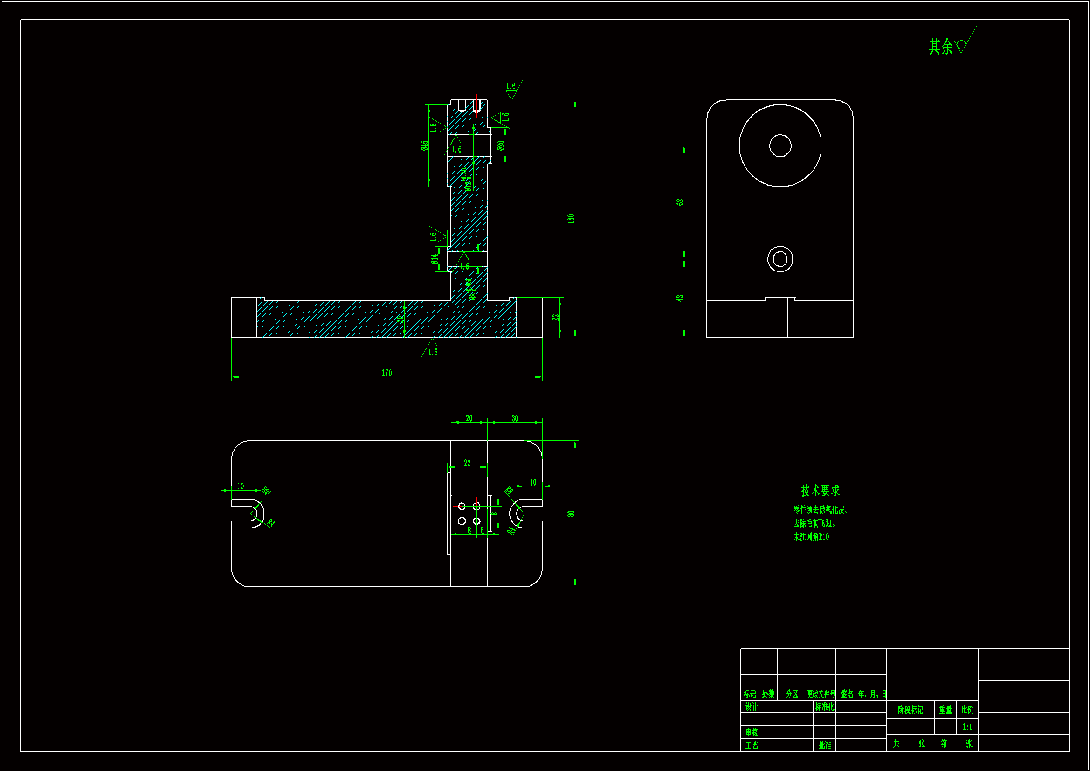Select the 标准化 label in title block

(x=824, y=707)
